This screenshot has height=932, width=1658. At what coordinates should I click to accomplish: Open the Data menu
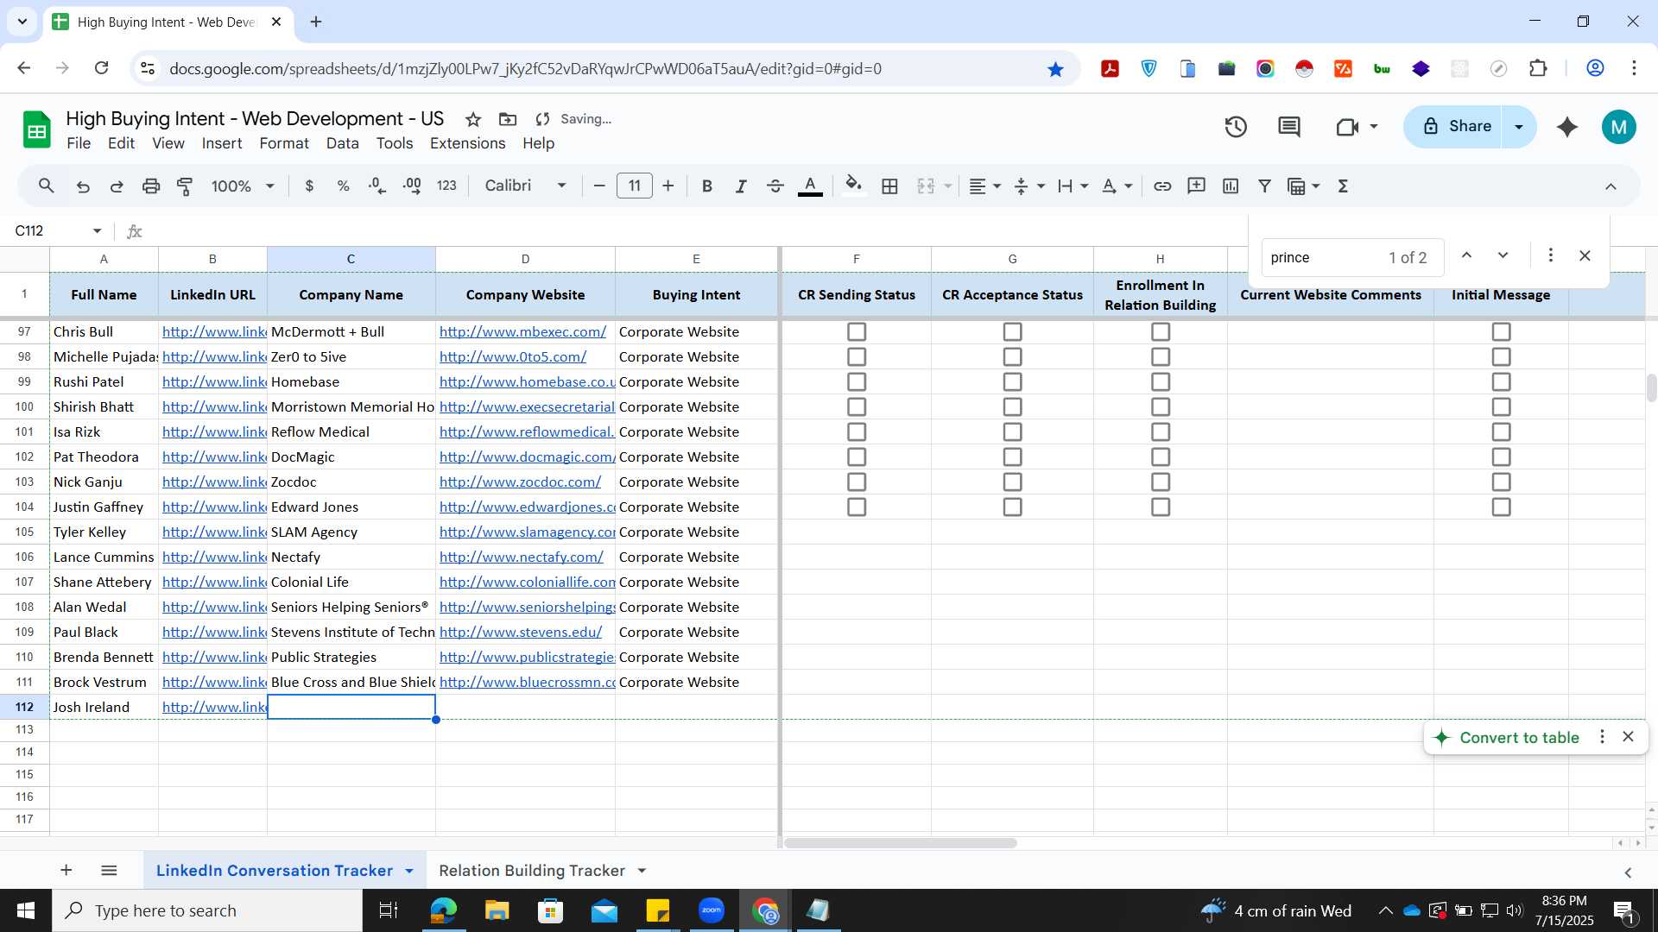(342, 144)
